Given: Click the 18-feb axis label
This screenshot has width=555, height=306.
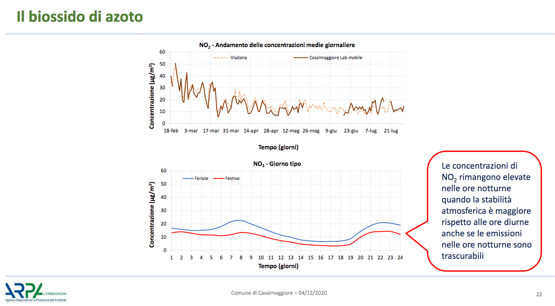Looking at the screenshot, I should point(171,131).
